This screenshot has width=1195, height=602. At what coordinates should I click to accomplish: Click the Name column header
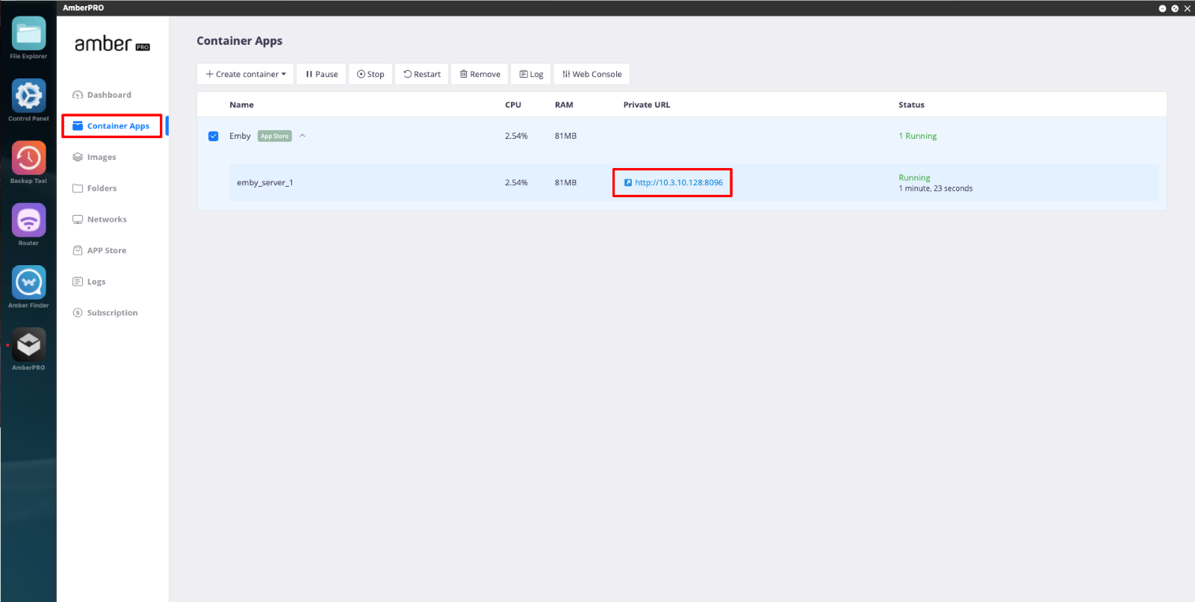point(241,105)
